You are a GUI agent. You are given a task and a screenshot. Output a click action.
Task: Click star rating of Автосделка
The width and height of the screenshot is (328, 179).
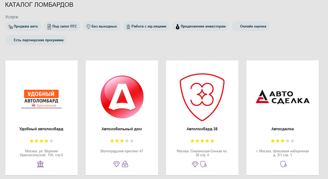(x=283, y=141)
